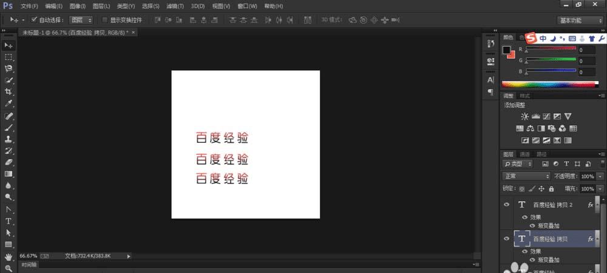Image resolution: width=607 pixels, height=273 pixels.
Task: Select the Dodge tool
Action: [x=8, y=197]
